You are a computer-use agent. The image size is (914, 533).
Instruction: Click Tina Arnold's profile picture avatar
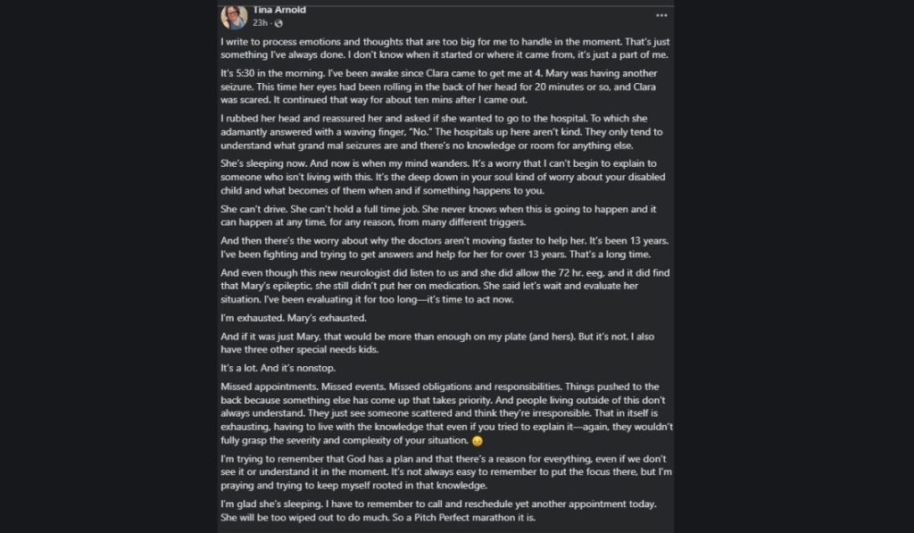click(235, 16)
